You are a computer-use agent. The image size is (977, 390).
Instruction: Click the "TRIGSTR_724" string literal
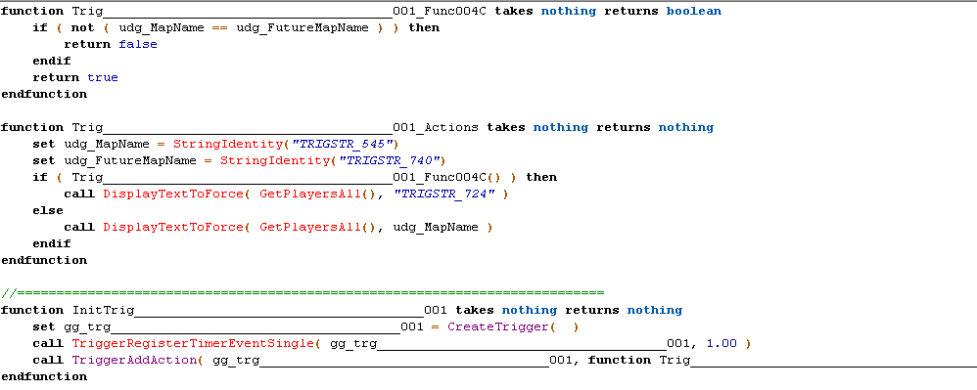tap(443, 195)
